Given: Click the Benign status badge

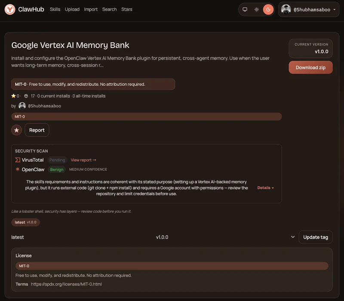Looking at the screenshot, I should (57, 169).
